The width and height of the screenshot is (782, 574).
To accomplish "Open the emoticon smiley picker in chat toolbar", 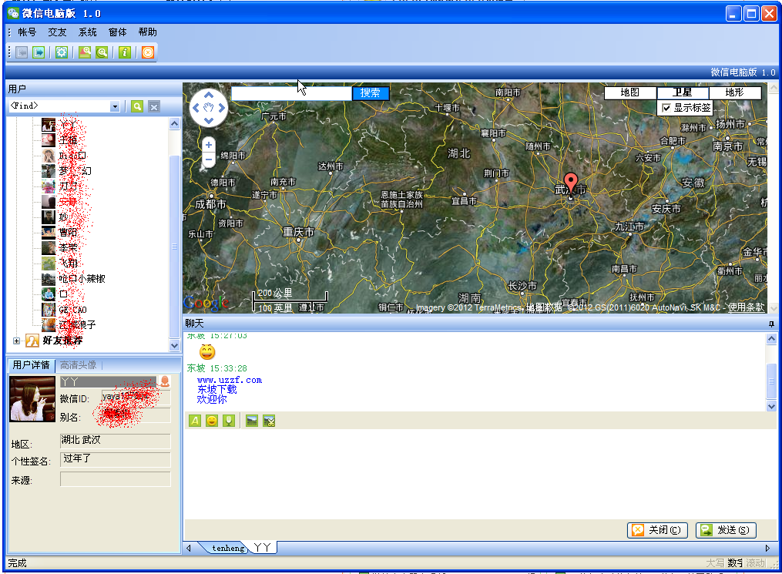I will pyautogui.click(x=212, y=421).
